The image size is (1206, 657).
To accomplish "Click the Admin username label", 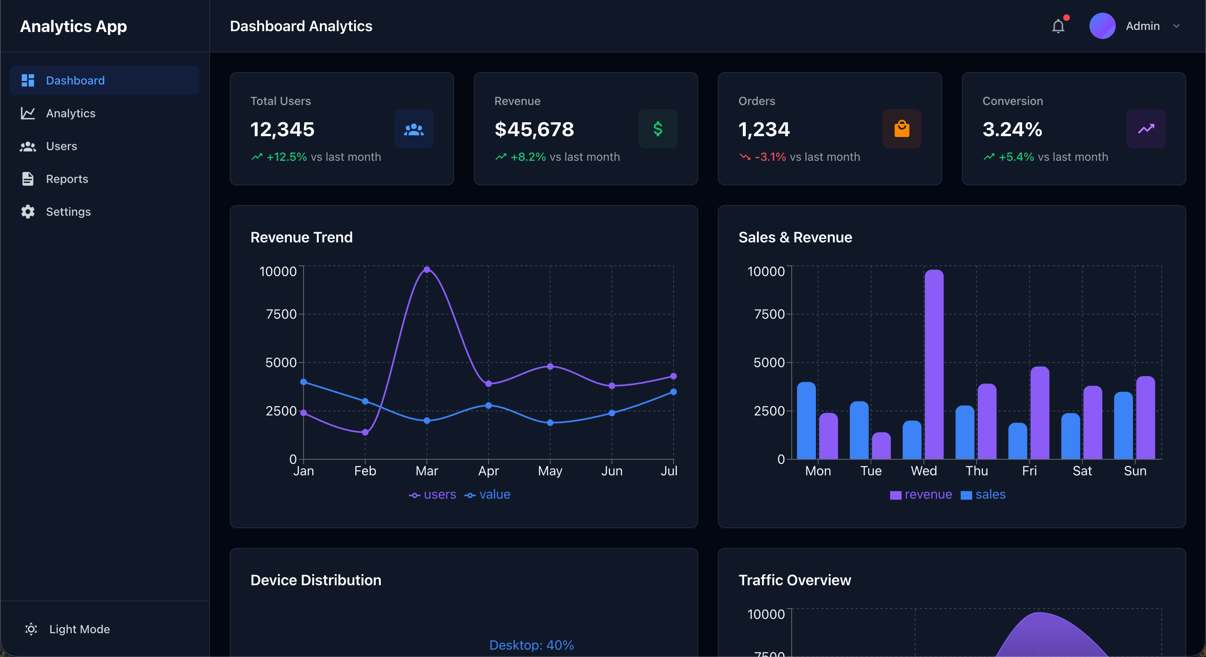I will (1143, 26).
